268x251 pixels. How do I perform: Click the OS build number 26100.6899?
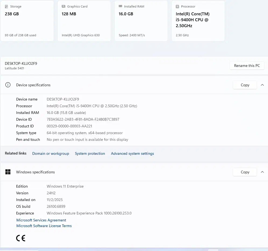click(x=56, y=206)
